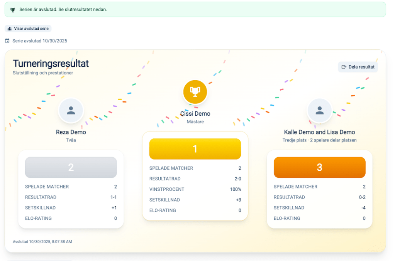Click the chart icon in Visar avslutad serie

pos(10,29)
